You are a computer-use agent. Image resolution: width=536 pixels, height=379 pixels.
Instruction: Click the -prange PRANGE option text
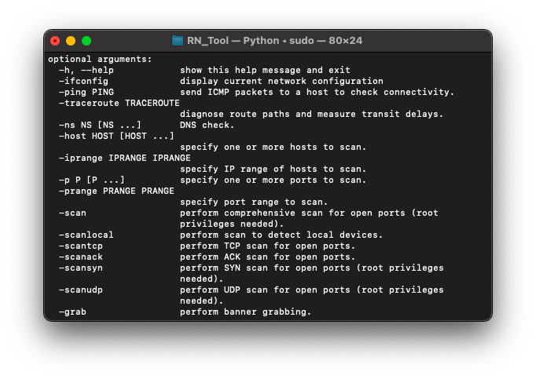coord(116,191)
